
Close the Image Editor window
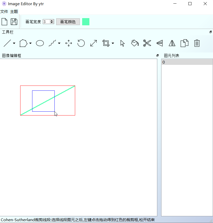pyautogui.click(x=205, y=4)
